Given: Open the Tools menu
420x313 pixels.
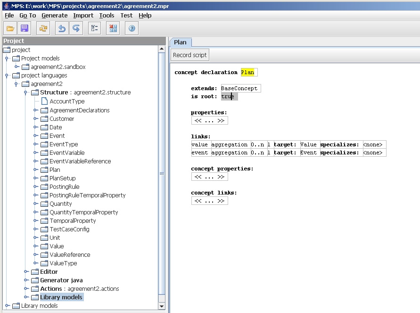Looking at the screenshot, I should tap(107, 15).
